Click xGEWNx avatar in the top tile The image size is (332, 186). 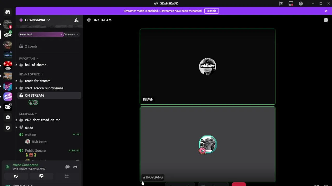(x=208, y=67)
